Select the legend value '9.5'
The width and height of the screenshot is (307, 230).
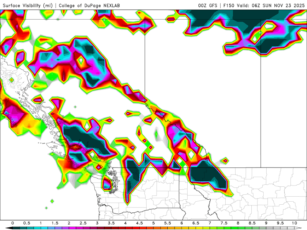(280, 223)
